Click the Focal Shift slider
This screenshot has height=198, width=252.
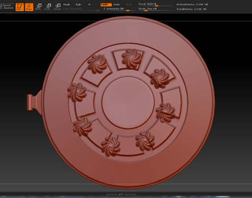click(156, 4)
